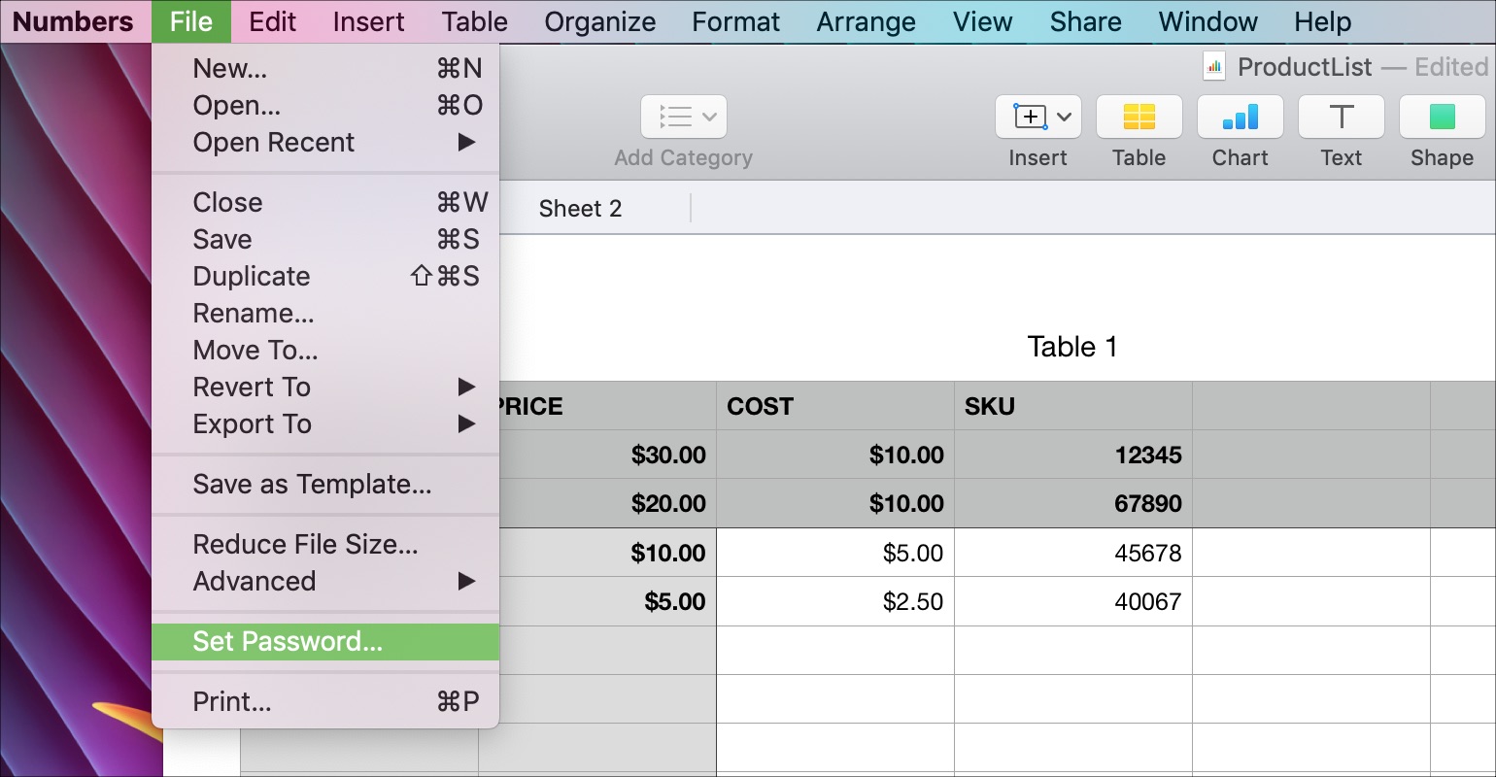Choose Rename… from the File menu
Image resolution: width=1496 pixels, height=777 pixels.
325,314
